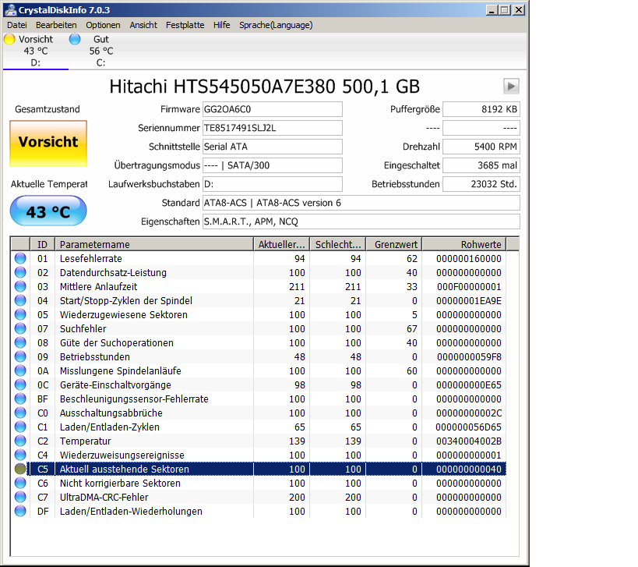Click the status icon for Start/Stopp-Zyklen der Spindel
Image resolution: width=638 pixels, height=567 pixels.
click(20, 300)
